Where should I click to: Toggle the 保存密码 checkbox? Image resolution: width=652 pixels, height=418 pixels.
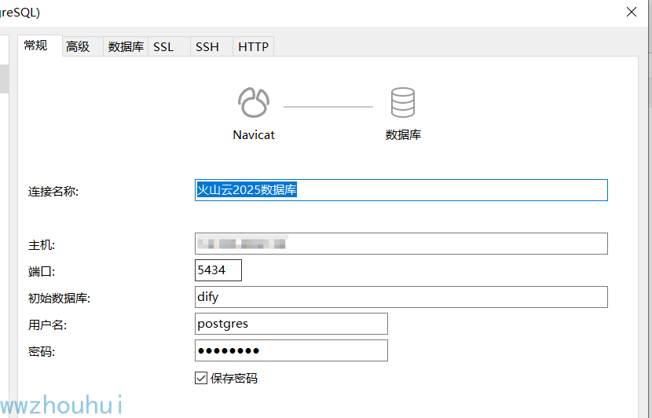[201, 378]
